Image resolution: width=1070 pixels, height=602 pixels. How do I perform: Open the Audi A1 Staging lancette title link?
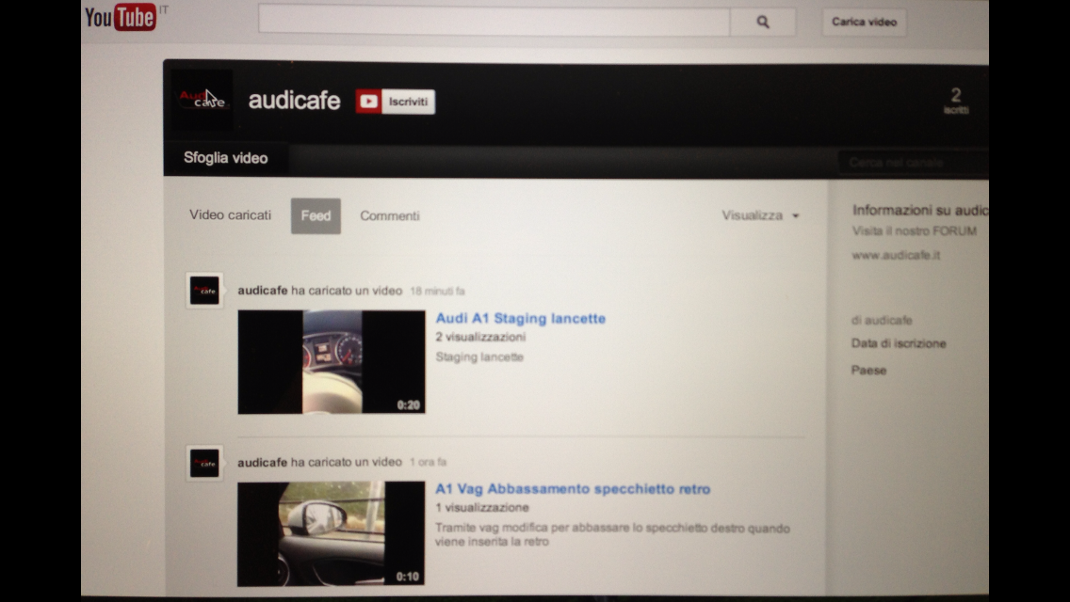[x=520, y=318]
